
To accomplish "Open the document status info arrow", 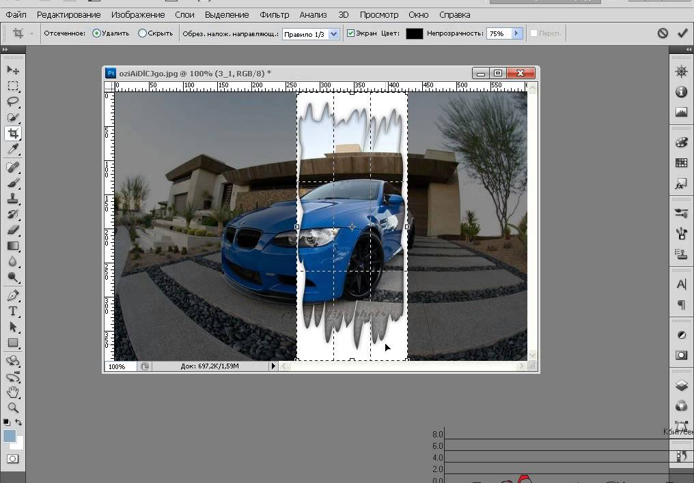I will pos(273,366).
